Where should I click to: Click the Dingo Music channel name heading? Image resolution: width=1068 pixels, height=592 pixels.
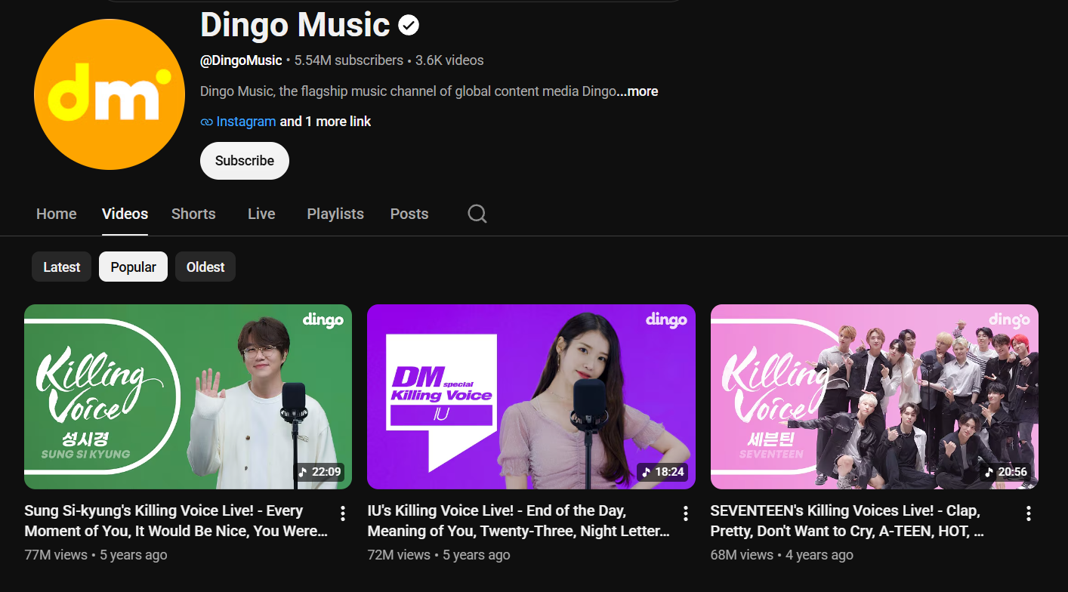tap(295, 26)
